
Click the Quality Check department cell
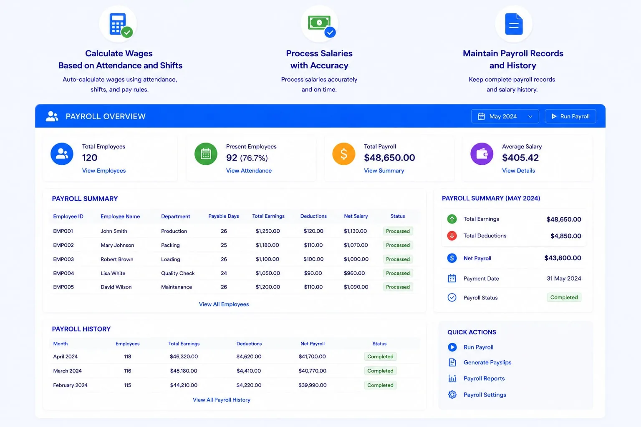[x=178, y=273]
